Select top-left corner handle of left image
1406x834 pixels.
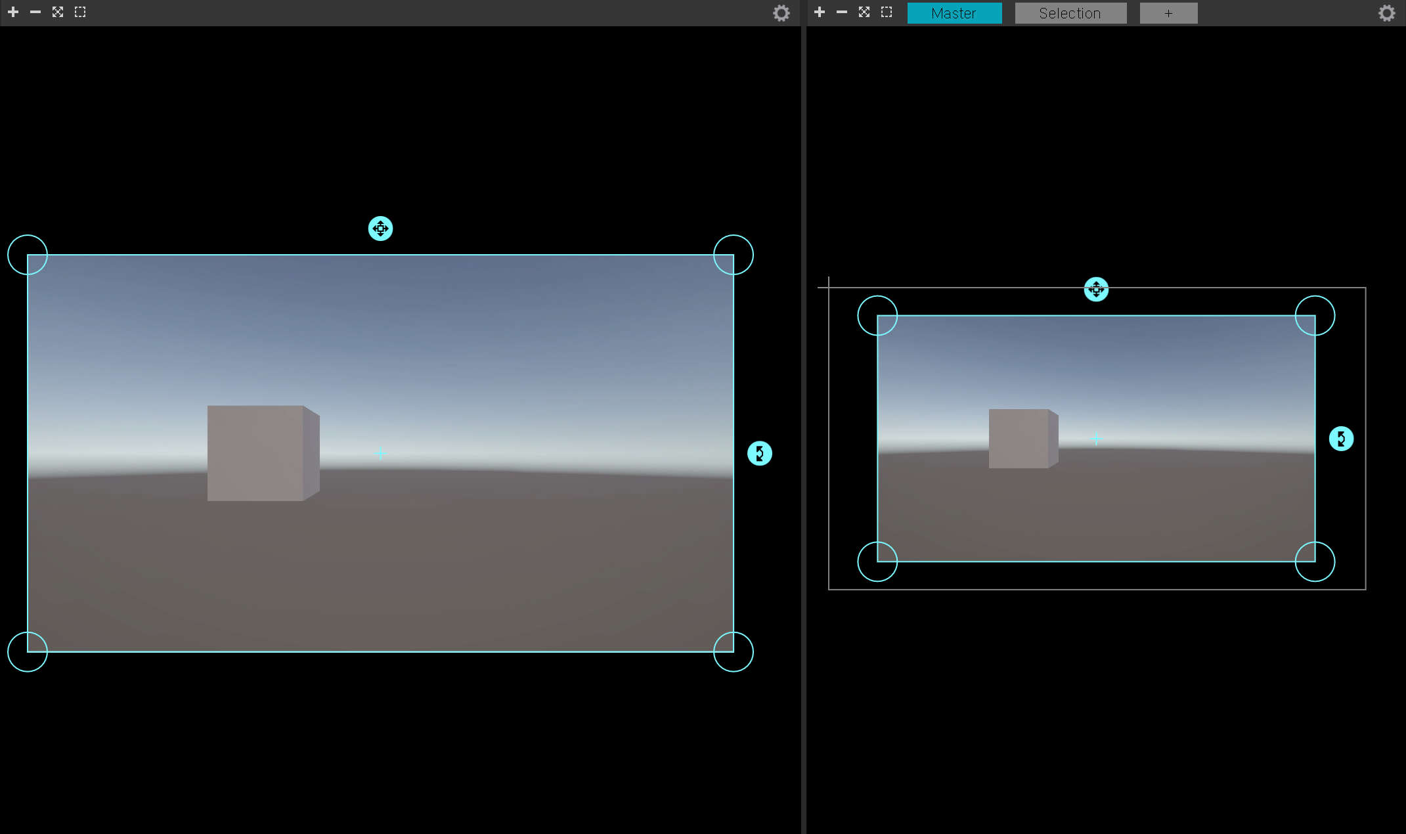(28, 255)
